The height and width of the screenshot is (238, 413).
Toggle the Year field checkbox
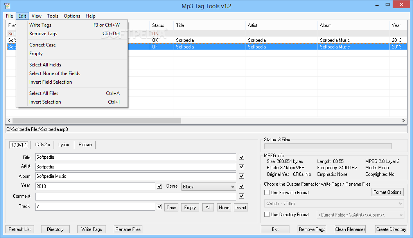click(159, 186)
